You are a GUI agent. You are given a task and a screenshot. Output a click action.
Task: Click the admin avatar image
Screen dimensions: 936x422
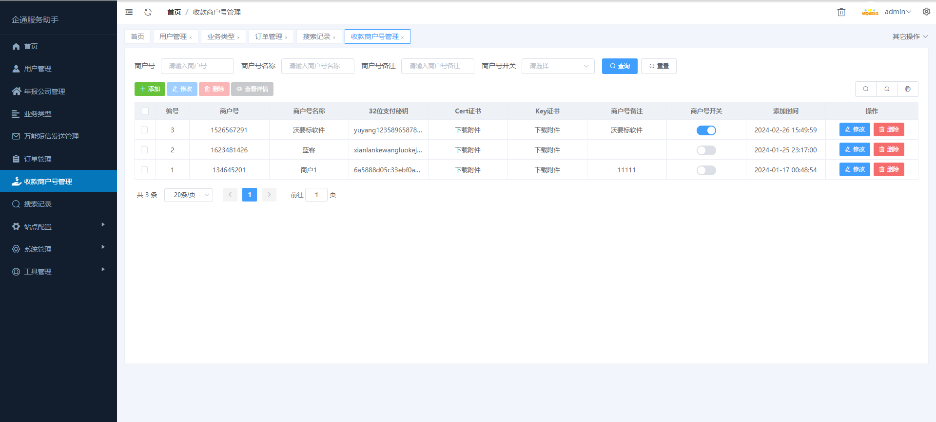coord(870,12)
